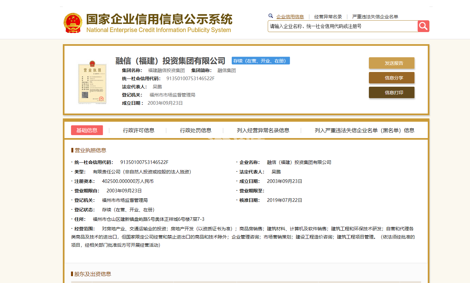
Task: Open the 经营异常名录 search category
Action: pyautogui.click(x=328, y=17)
